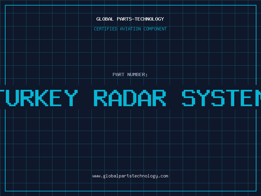Click the PART NUMBER: label

(x=130, y=74)
